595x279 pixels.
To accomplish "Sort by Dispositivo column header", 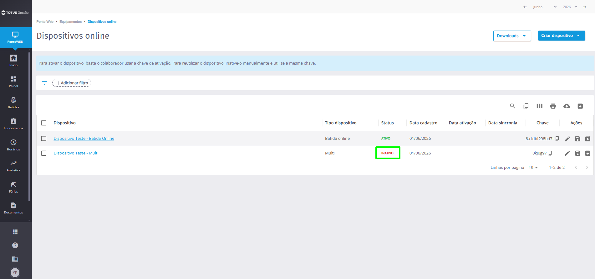I will [x=64, y=123].
